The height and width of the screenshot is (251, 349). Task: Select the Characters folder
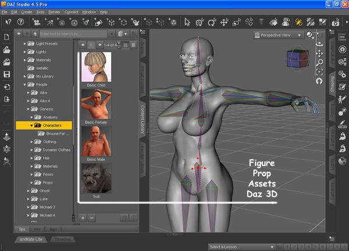pos(44,125)
